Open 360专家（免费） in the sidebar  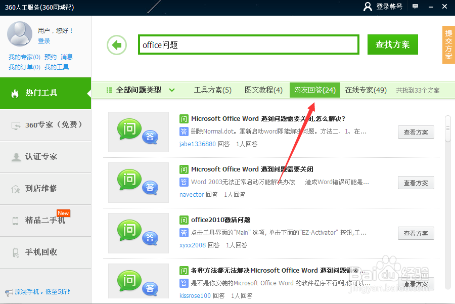click(45, 125)
